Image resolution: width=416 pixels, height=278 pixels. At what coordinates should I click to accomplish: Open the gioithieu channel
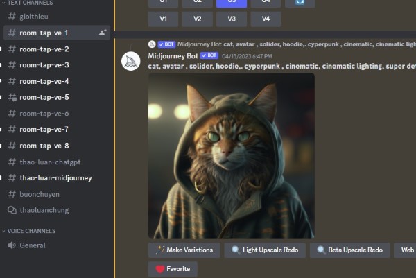(34, 15)
